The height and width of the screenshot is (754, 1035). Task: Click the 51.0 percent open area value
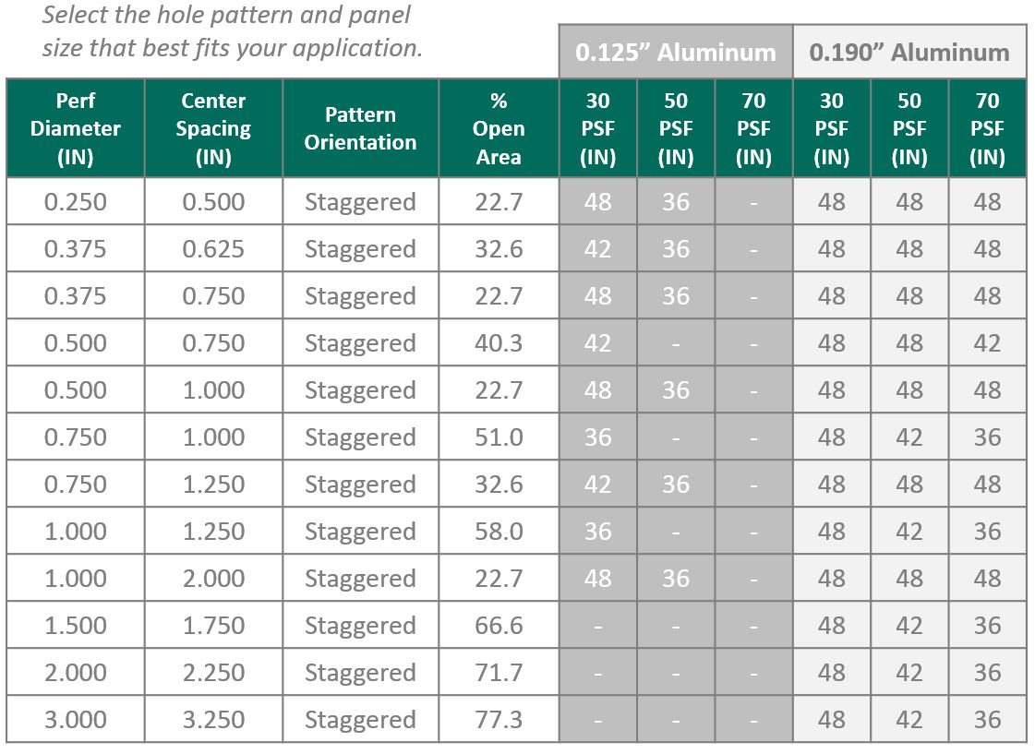tap(499, 437)
